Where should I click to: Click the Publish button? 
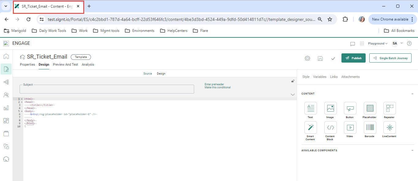(353, 58)
